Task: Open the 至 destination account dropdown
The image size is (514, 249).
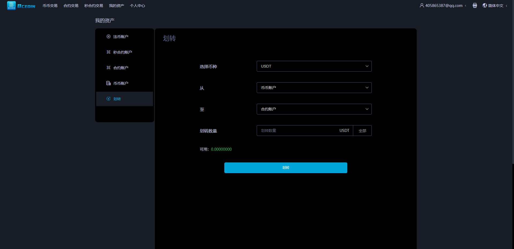Action: pos(314,109)
